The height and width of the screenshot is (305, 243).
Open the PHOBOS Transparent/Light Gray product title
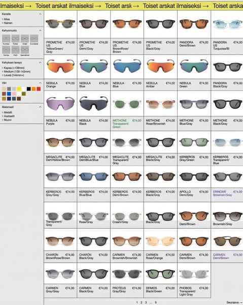[188, 291]
